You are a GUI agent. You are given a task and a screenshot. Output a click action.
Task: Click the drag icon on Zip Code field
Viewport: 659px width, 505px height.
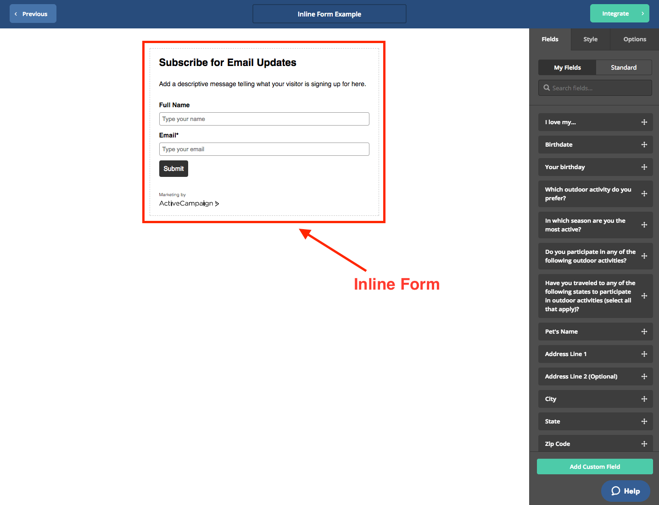[x=644, y=444]
